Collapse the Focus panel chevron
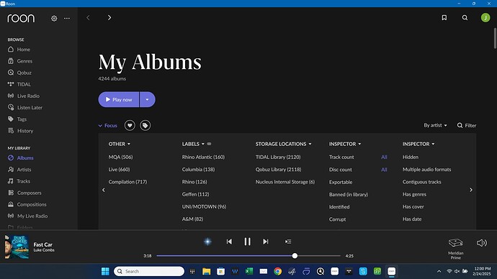Image resolution: width=497 pixels, height=279 pixels. tap(100, 126)
